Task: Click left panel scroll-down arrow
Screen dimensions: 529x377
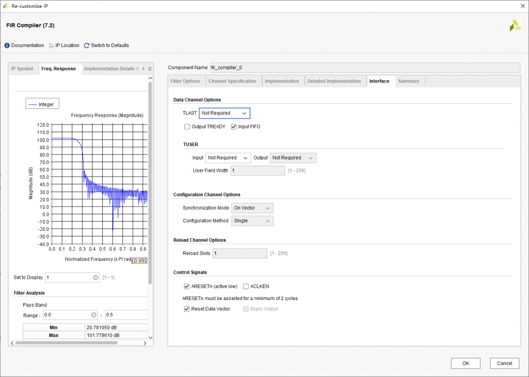Action: pos(150,338)
